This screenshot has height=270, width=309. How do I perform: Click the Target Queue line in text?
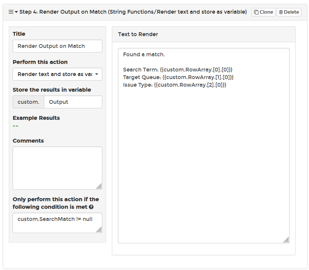coord(178,77)
